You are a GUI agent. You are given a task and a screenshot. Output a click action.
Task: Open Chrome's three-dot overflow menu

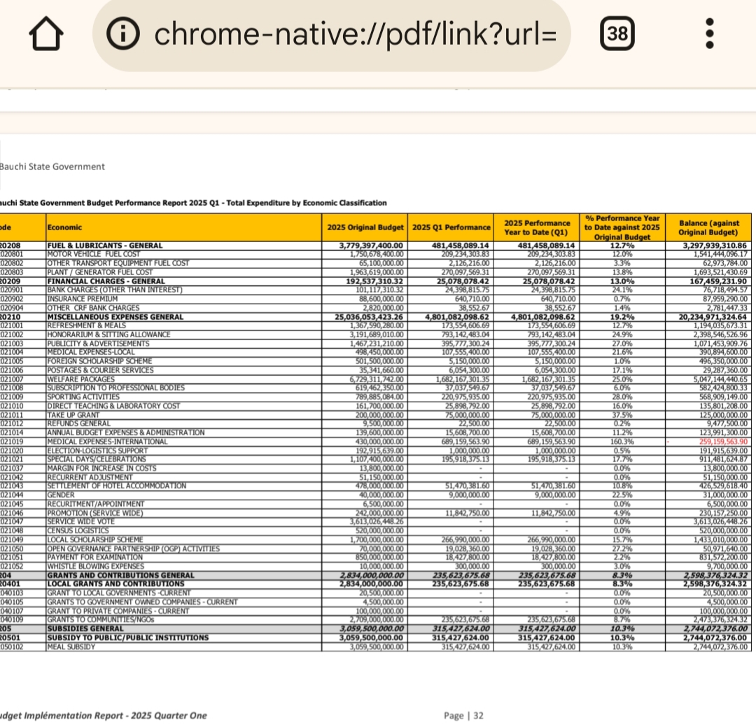(x=709, y=34)
